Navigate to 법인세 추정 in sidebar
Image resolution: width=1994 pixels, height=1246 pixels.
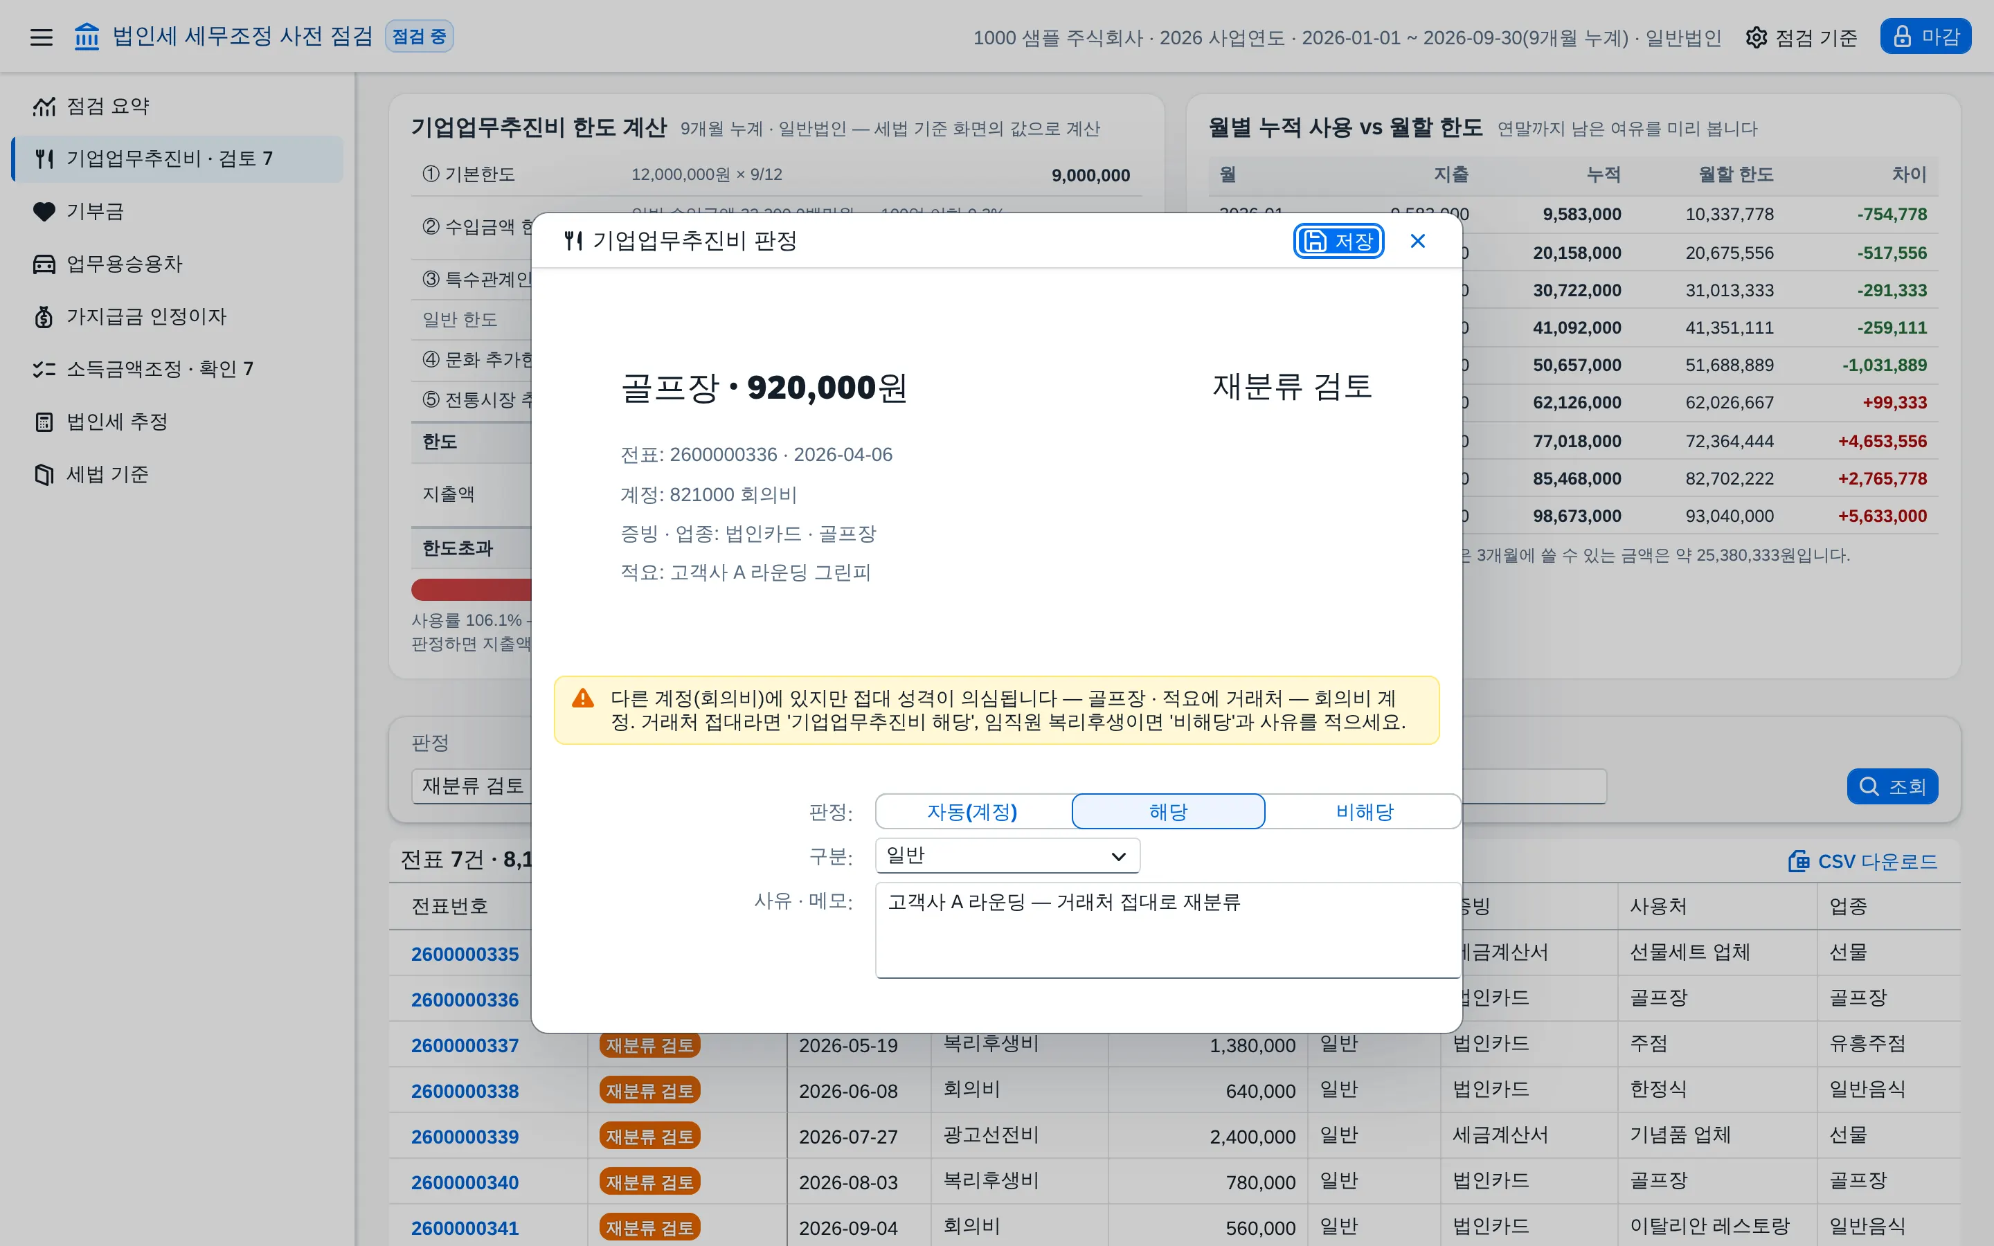pos(178,422)
